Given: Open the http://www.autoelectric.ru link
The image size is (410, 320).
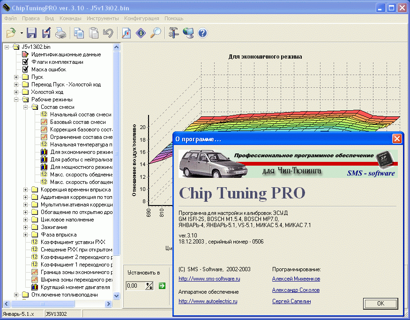Looking at the screenshot, I should tap(208, 301).
